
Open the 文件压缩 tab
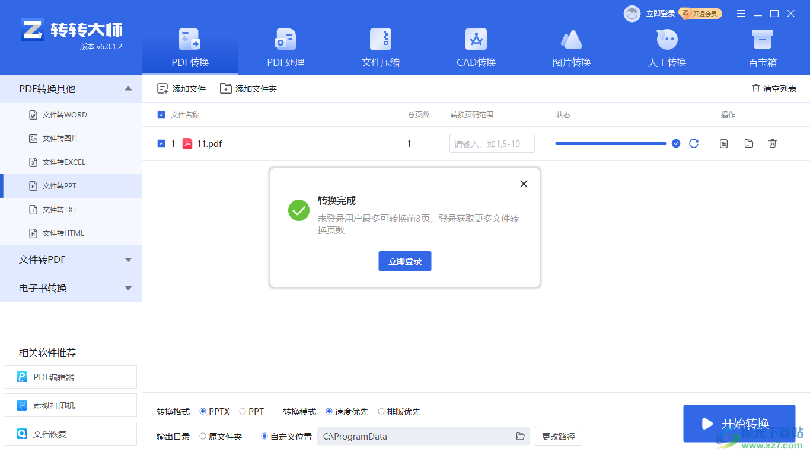tap(381, 49)
